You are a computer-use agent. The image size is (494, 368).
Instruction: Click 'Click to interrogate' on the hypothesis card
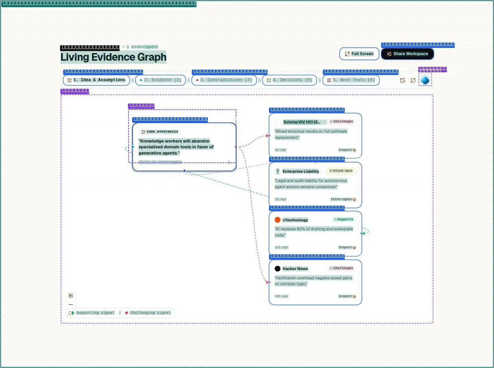tap(160, 162)
